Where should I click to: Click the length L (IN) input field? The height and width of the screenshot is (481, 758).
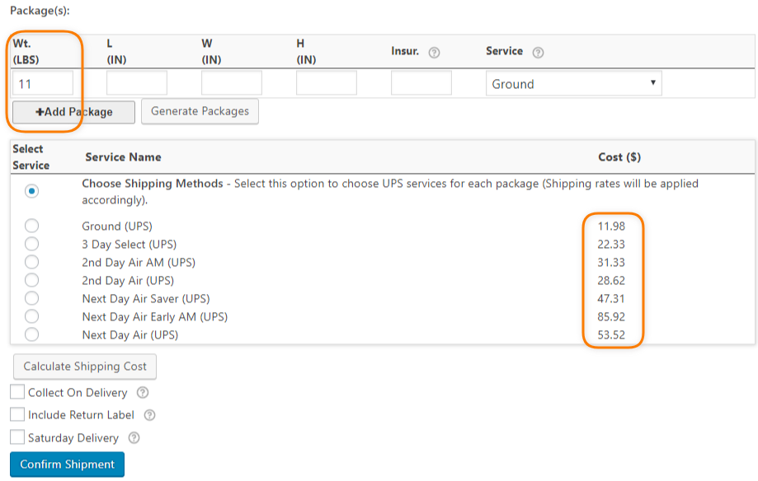[137, 83]
